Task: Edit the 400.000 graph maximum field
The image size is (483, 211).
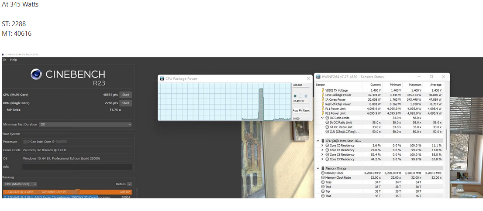Action: [300, 85]
